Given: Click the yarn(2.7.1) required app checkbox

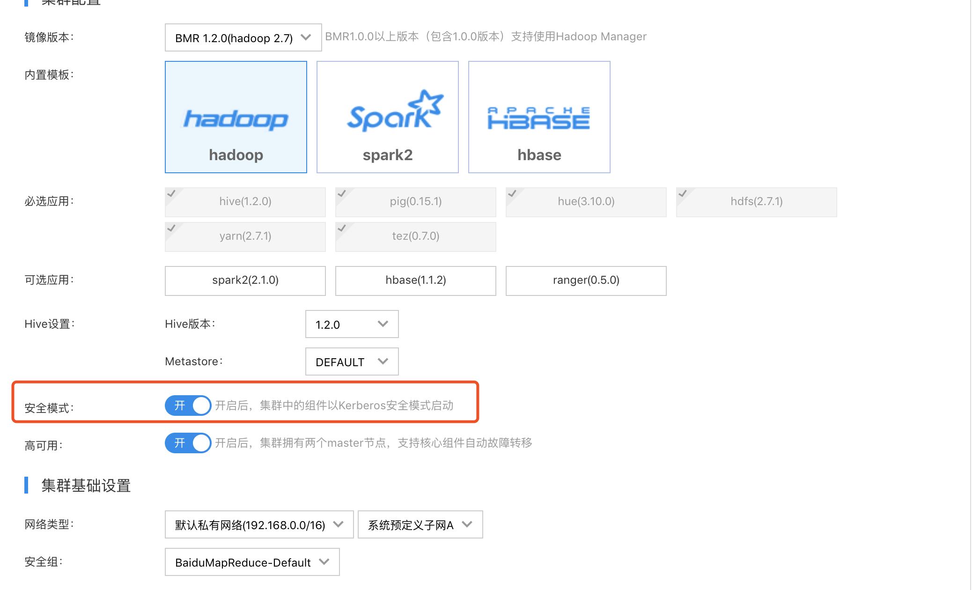Looking at the screenshot, I should pyautogui.click(x=245, y=236).
